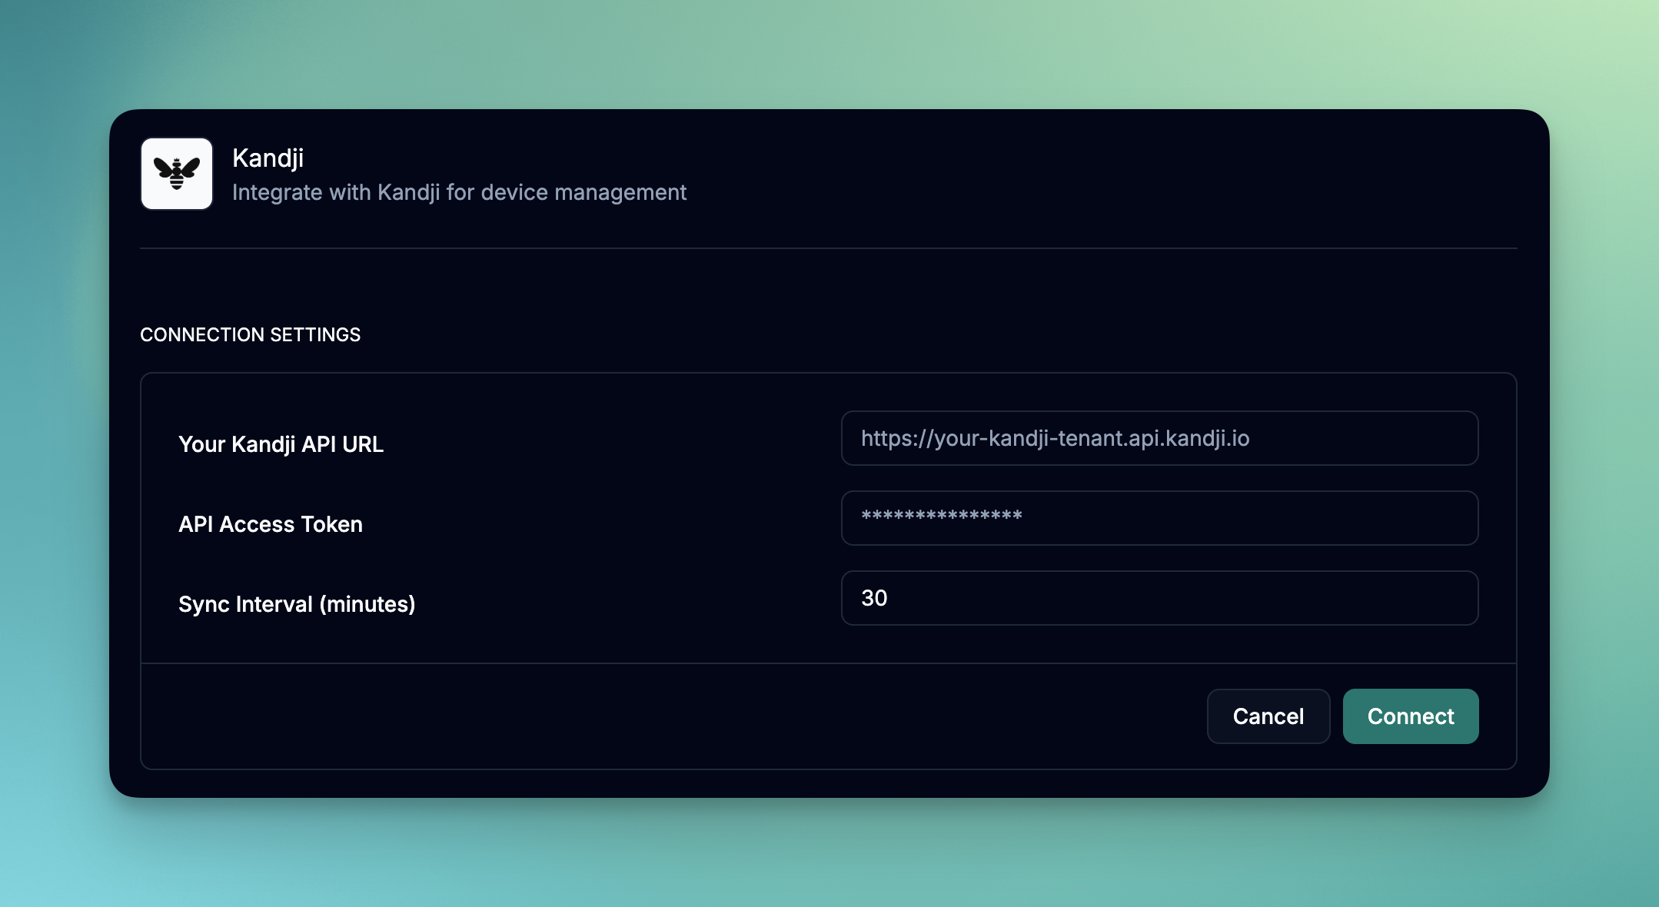Click the masked asterisks in the token field
The width and height of the screenshot is (1659, 907).
pos(941,517)
